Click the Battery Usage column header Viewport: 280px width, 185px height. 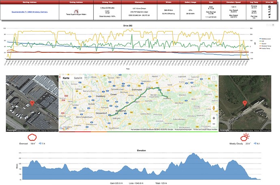pyautogui.click(x=190, y=2)
